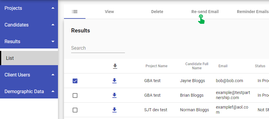Open the View tab

tap(109, 12)
